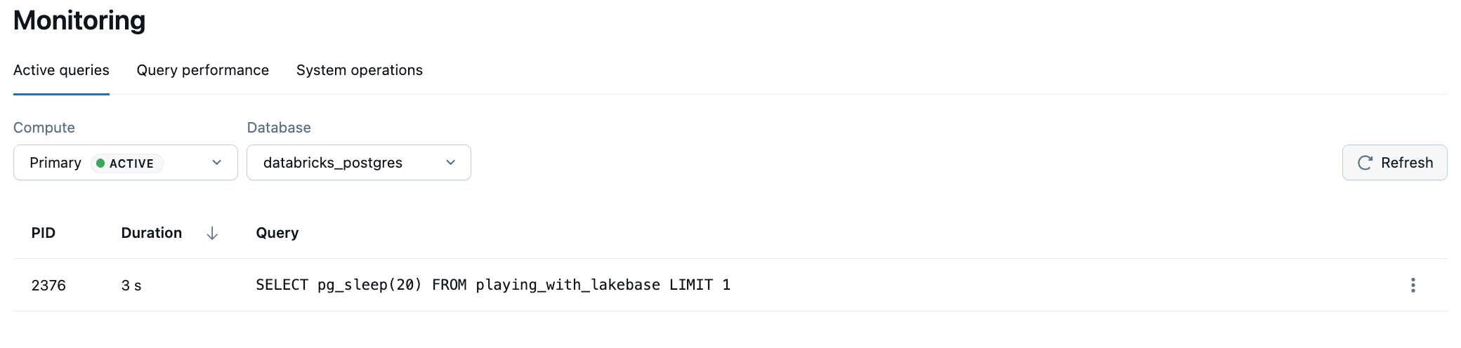Click the Query column header

point(277,233)
